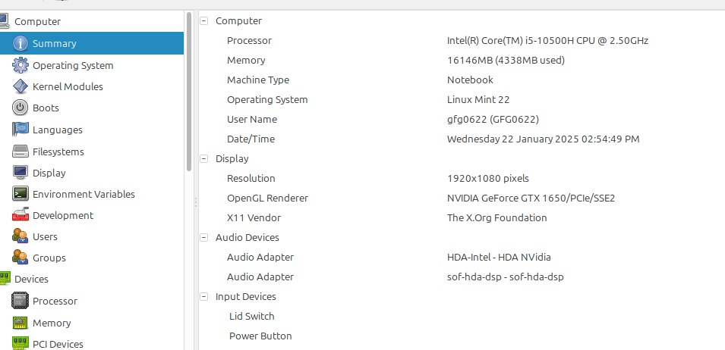The width and height of the screenshot is (725, 350).
Task: Click the PCI Devices card icon
Action: [x=20, y=344]
